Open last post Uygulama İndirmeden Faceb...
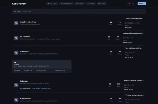This screenshot has width=158, height=104. point(133,33)
